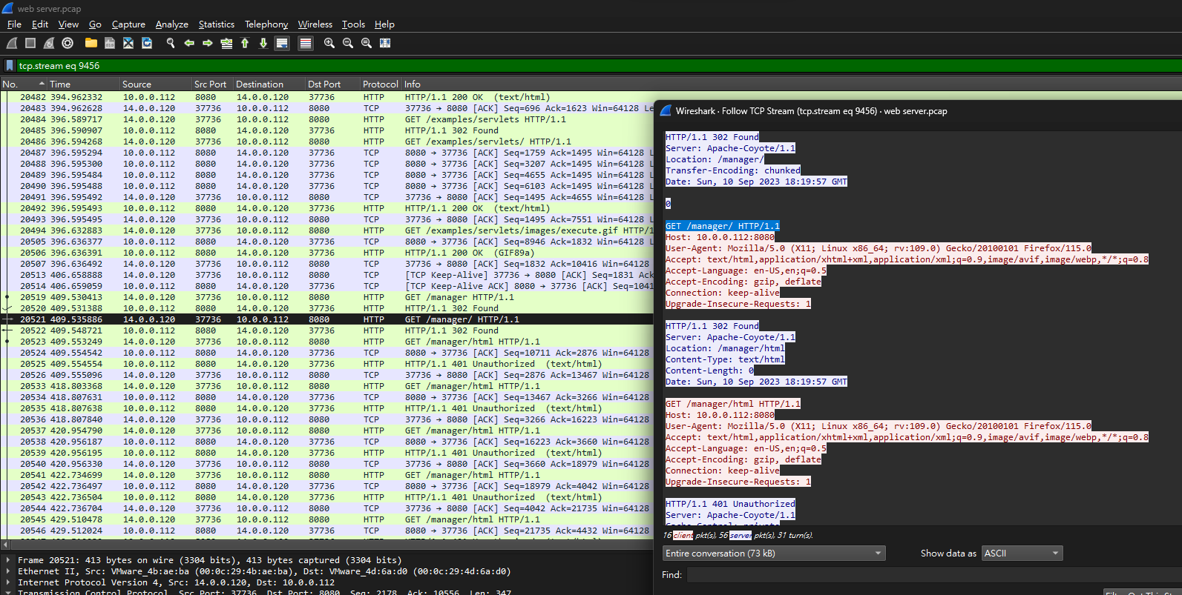1182x595 pixels.
Task: Open the Statistics menu
Action: click(x=217, y=24)
